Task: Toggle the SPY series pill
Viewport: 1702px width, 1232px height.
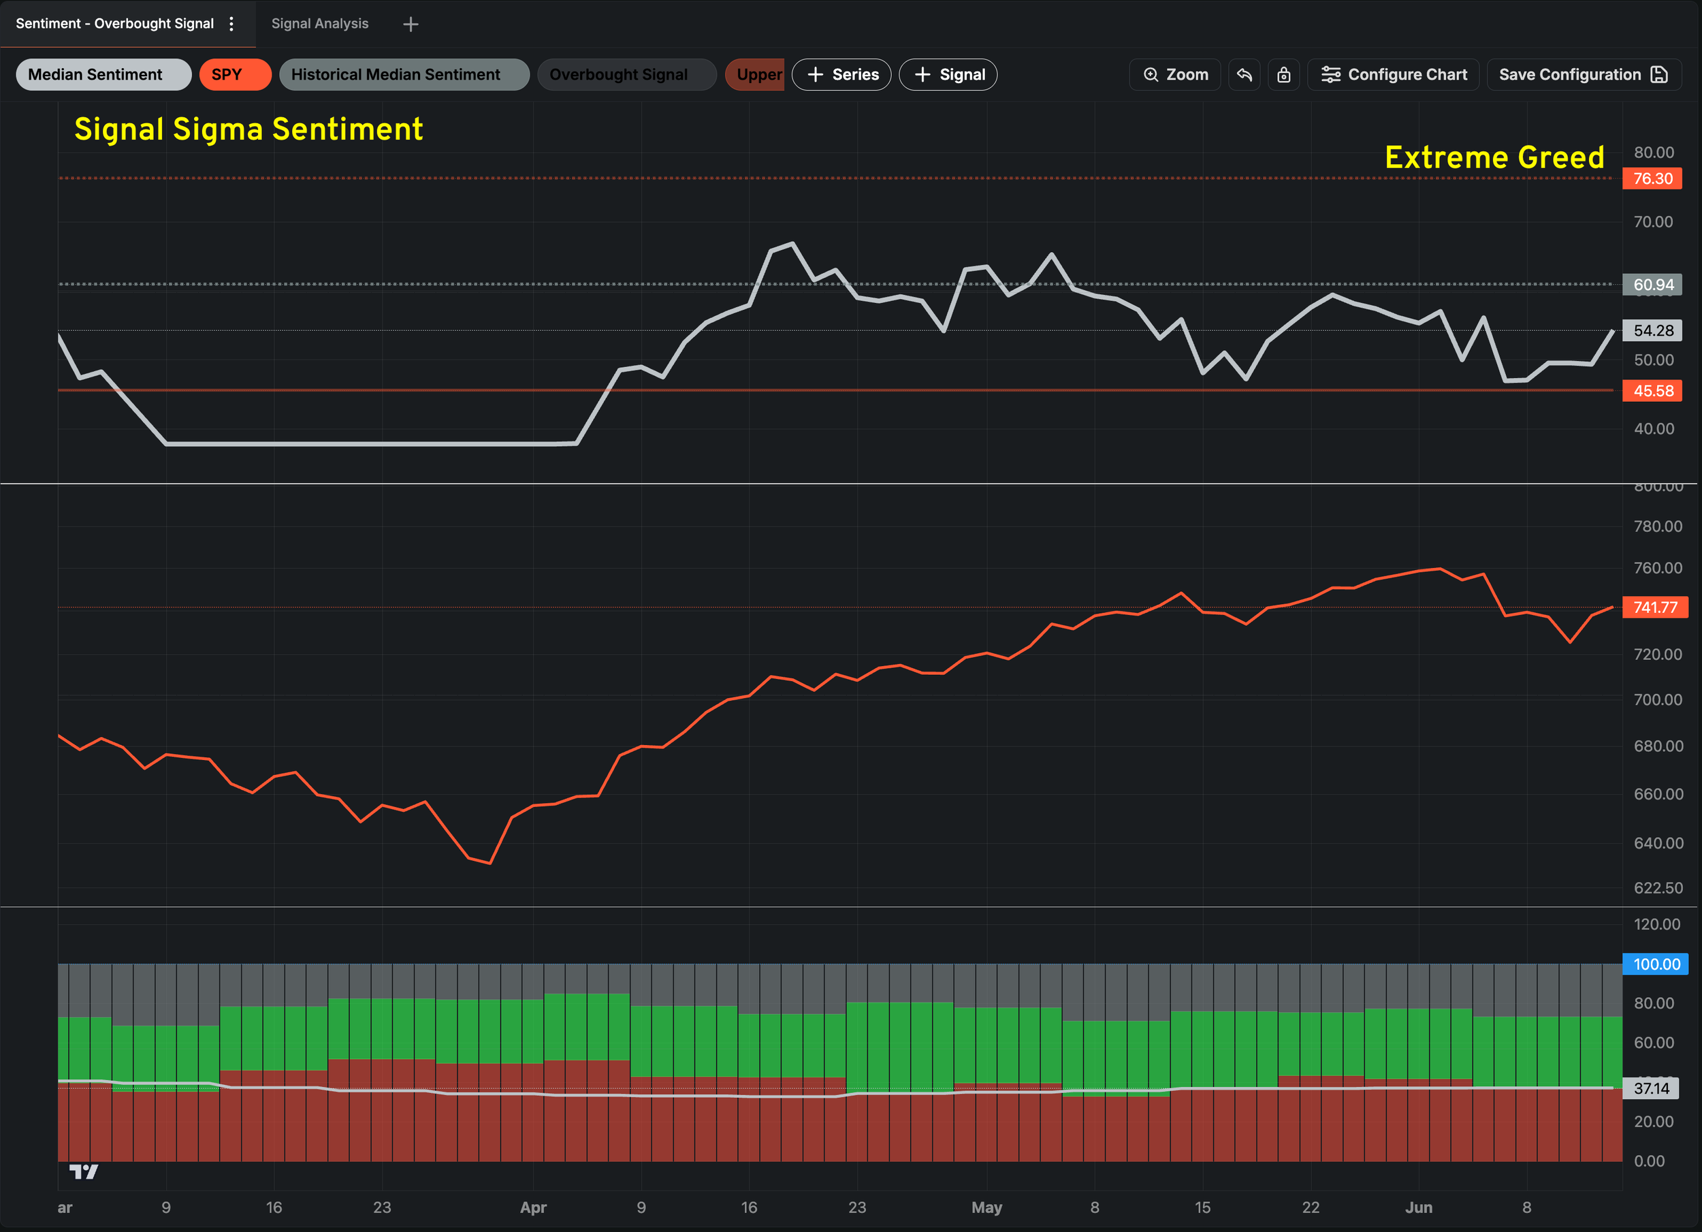Action: [236, 74]
